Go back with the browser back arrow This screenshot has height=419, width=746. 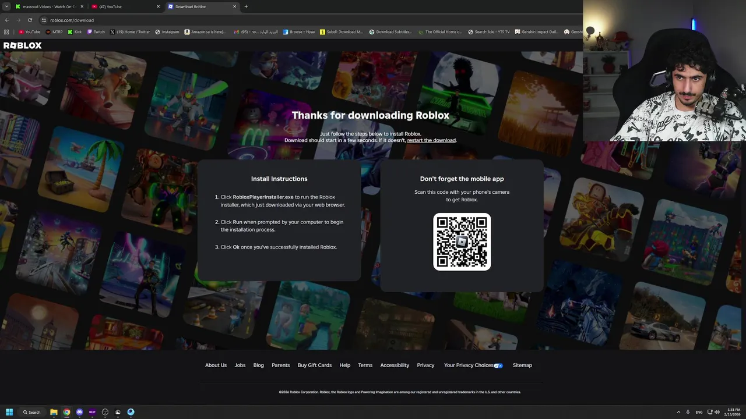point(7,20)
